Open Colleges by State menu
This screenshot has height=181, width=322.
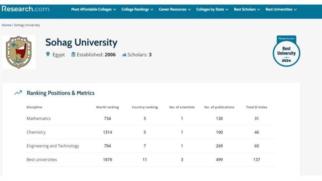point(212,9)
